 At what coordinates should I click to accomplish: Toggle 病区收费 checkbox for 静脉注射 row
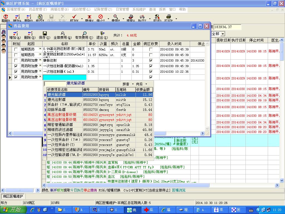coord(151,60)
